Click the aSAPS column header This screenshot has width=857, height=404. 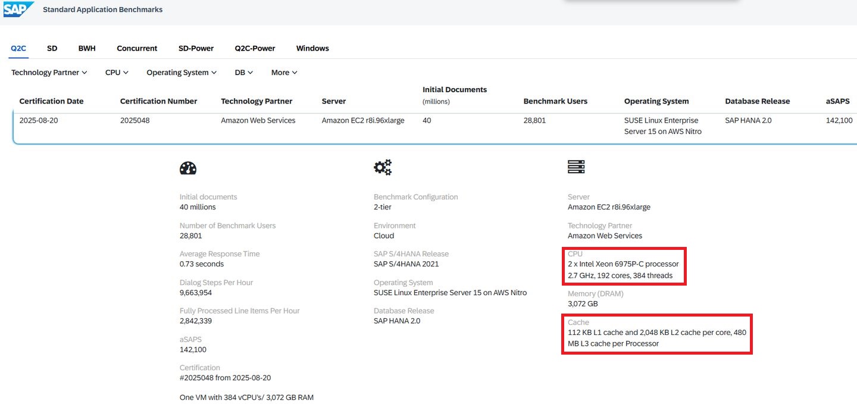click(837, 101)
